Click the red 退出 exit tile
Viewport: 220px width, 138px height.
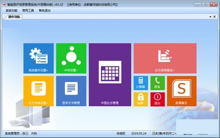[157, 99]
